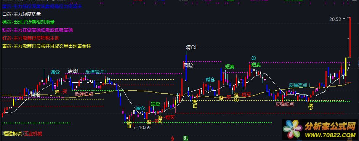
Task: Click 清仓! label above the tallest blue candle
Action: tap(191, 47)
